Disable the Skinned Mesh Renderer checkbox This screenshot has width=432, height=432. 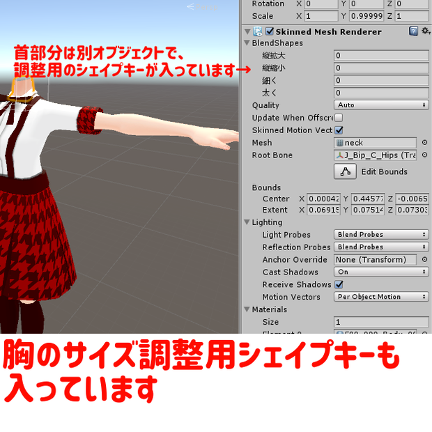[270, 31]
